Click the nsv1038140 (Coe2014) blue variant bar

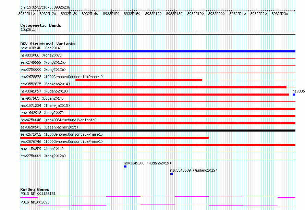point(158,51)
